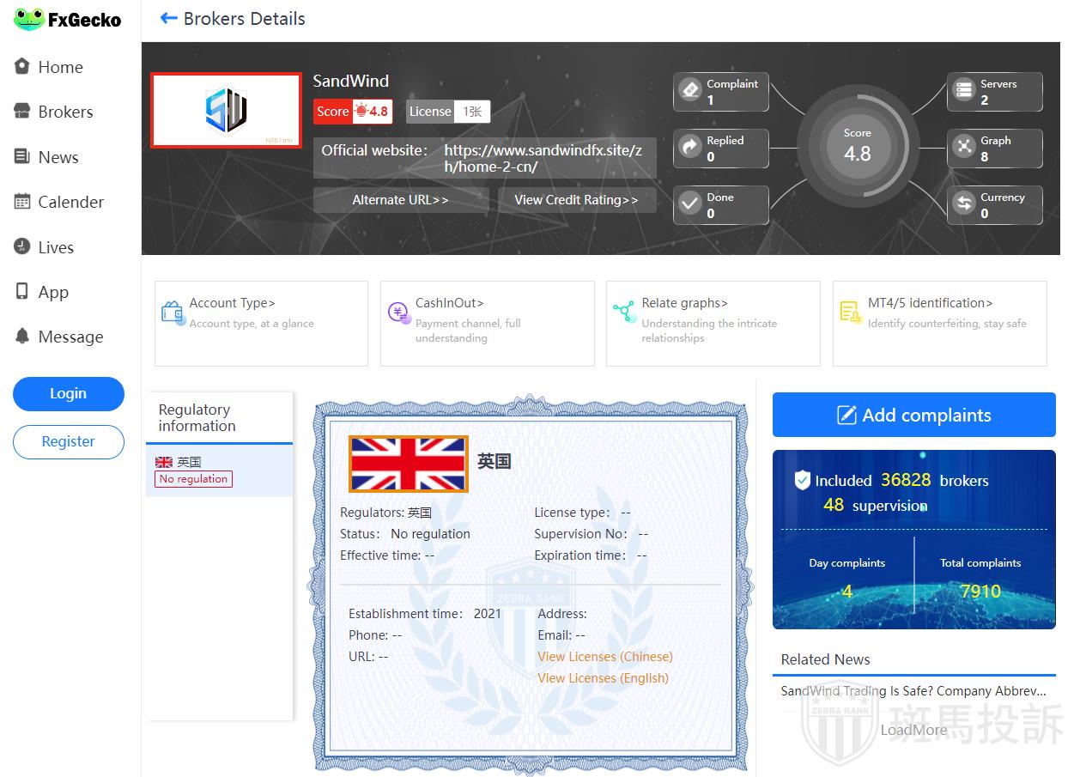Click the back arrow beside Brokers Details
The image size is (1080, 777).
(168, 18)
